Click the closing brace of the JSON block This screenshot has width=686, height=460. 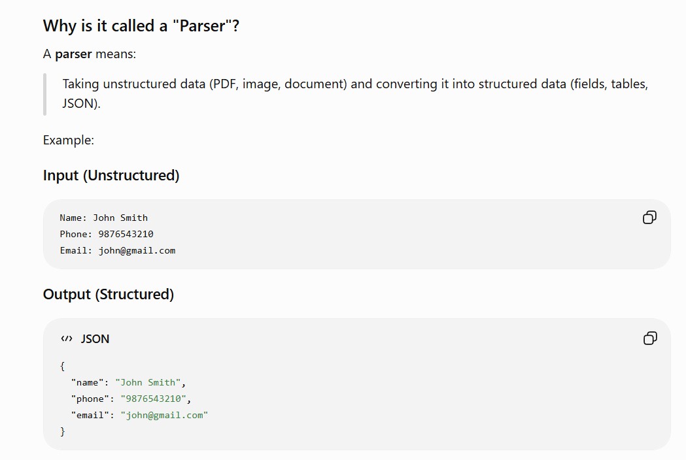[63, 432]
